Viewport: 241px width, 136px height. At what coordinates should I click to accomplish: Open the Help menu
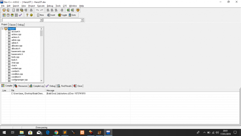click(82, 6)
